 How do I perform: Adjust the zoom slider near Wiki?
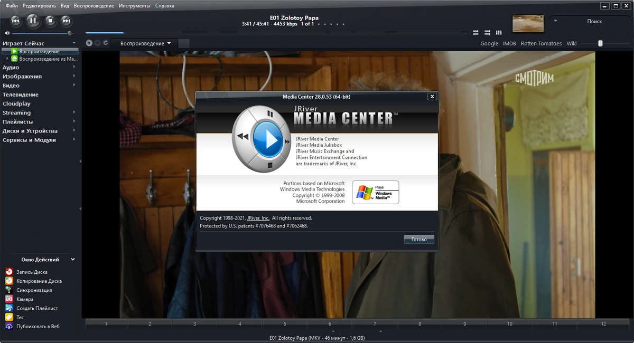point(600,43)
